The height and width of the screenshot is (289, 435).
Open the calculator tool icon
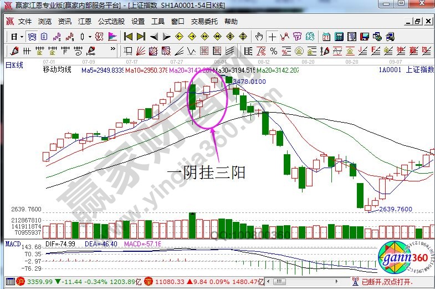click(x=338, y=37)
